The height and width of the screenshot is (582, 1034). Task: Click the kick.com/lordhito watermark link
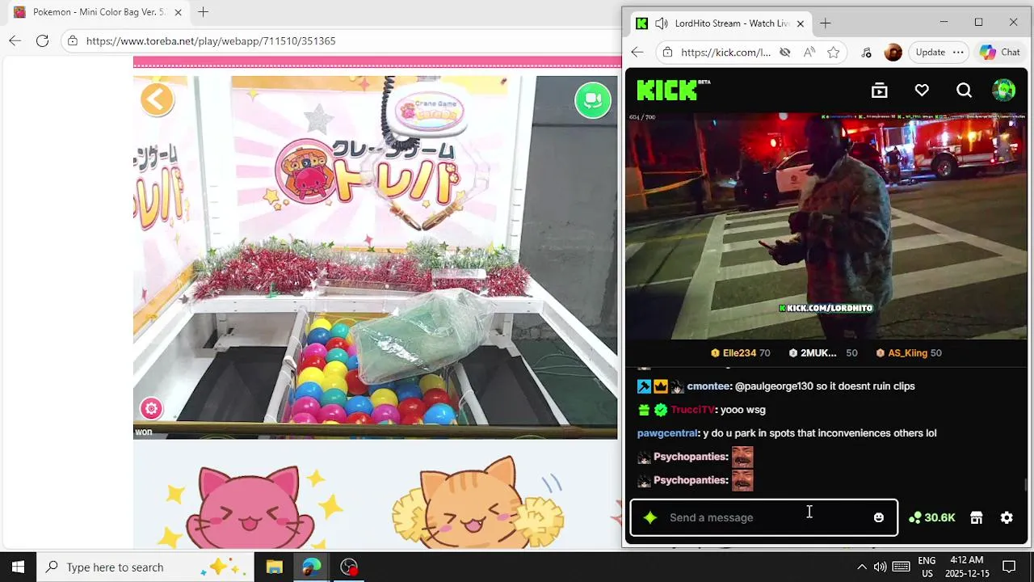point(826,308)
